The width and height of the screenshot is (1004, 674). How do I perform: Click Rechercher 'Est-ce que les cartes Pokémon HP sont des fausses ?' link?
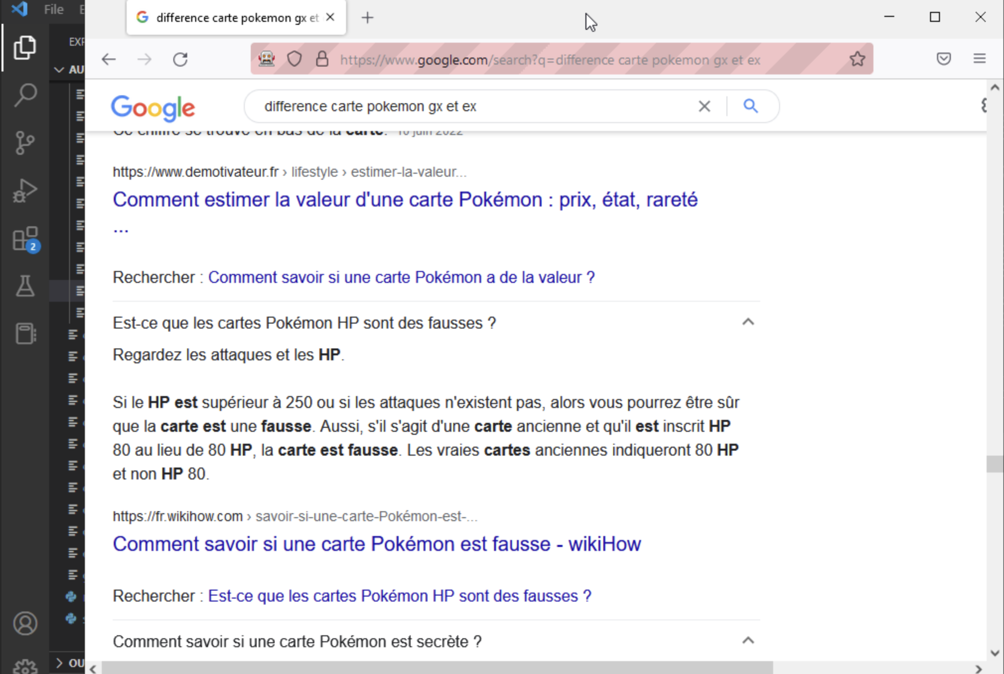[x=400, y=596]
